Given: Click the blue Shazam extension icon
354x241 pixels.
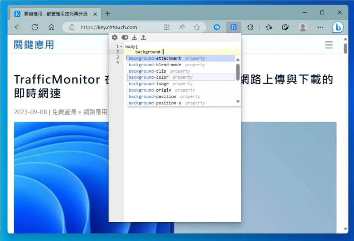Looking at the screenshot, I should coord(217,27).
